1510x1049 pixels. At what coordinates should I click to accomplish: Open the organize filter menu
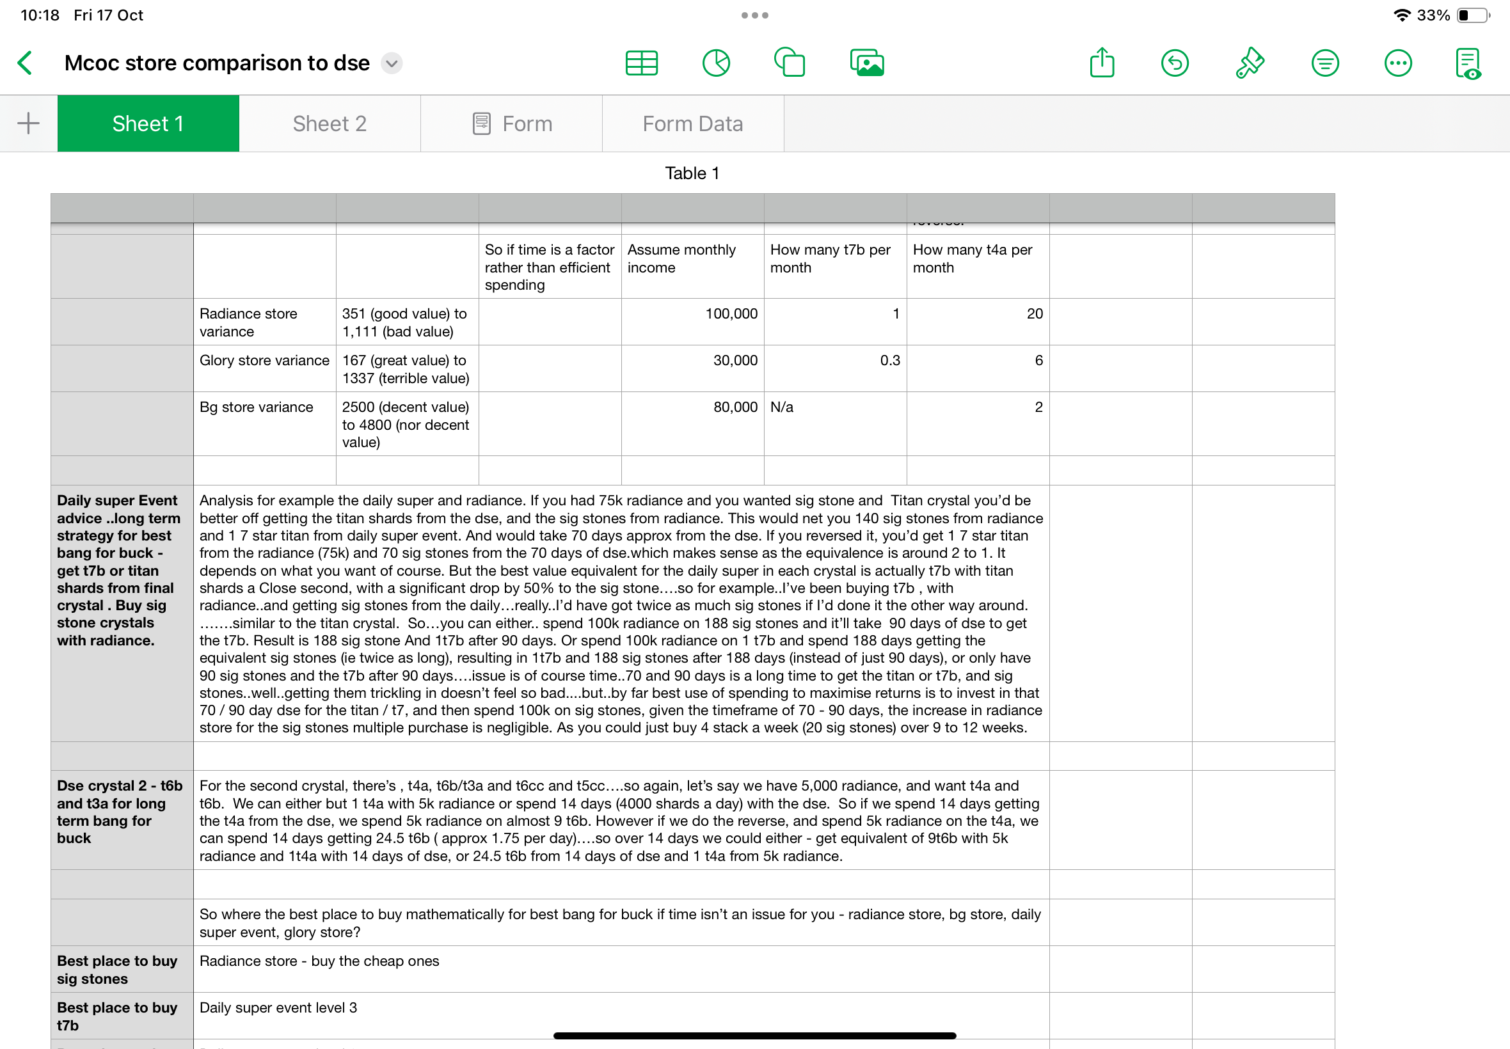click(1324, 63)
